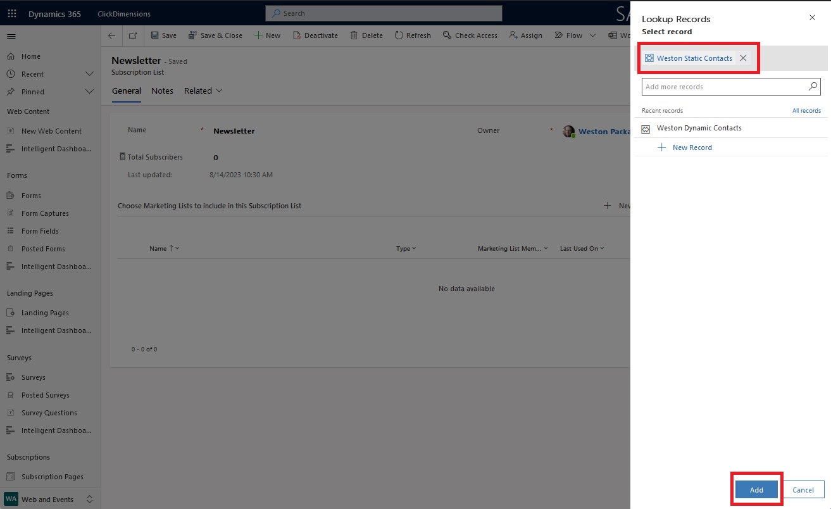The image size is (831, 509).
Task: Open Recent in the sidebar
Action: coord(32,74)
